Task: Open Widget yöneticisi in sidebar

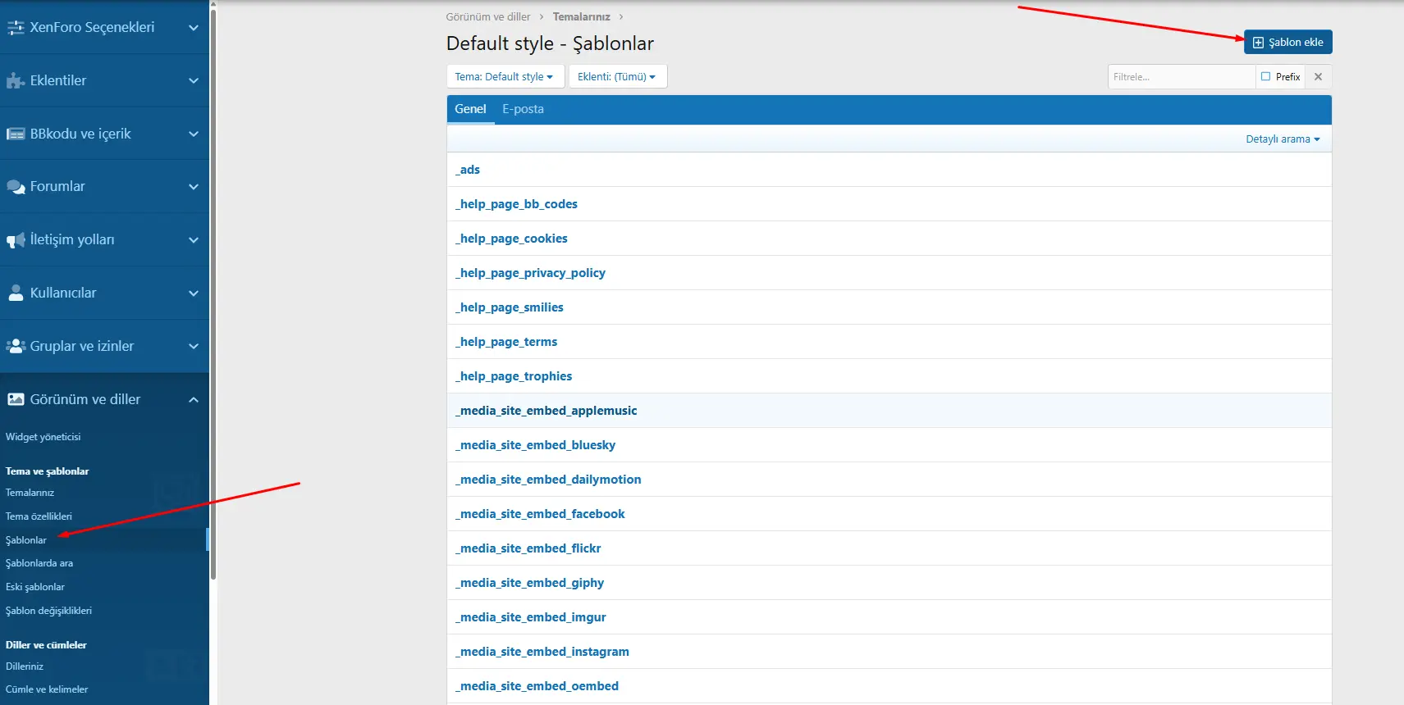Action: pyautogui.click(x=43, y=437)
